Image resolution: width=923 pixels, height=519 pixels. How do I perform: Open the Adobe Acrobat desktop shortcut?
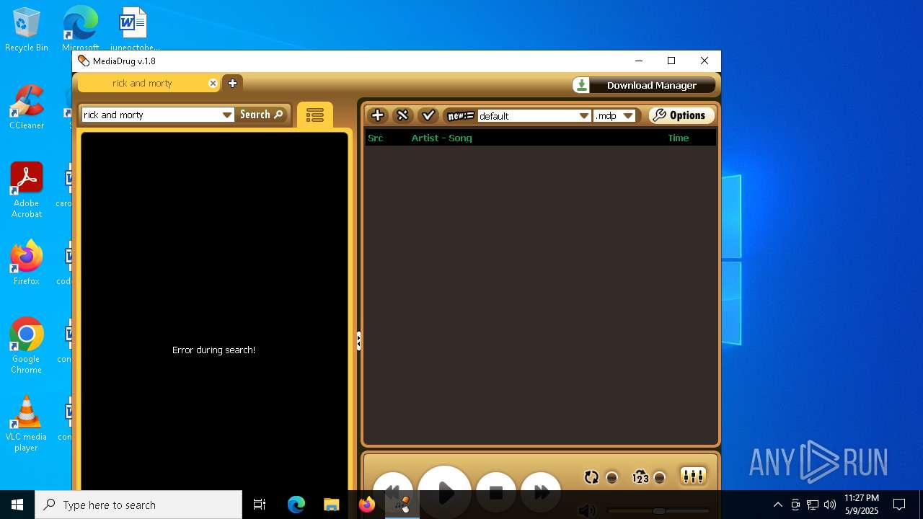(x=27, y=191)
